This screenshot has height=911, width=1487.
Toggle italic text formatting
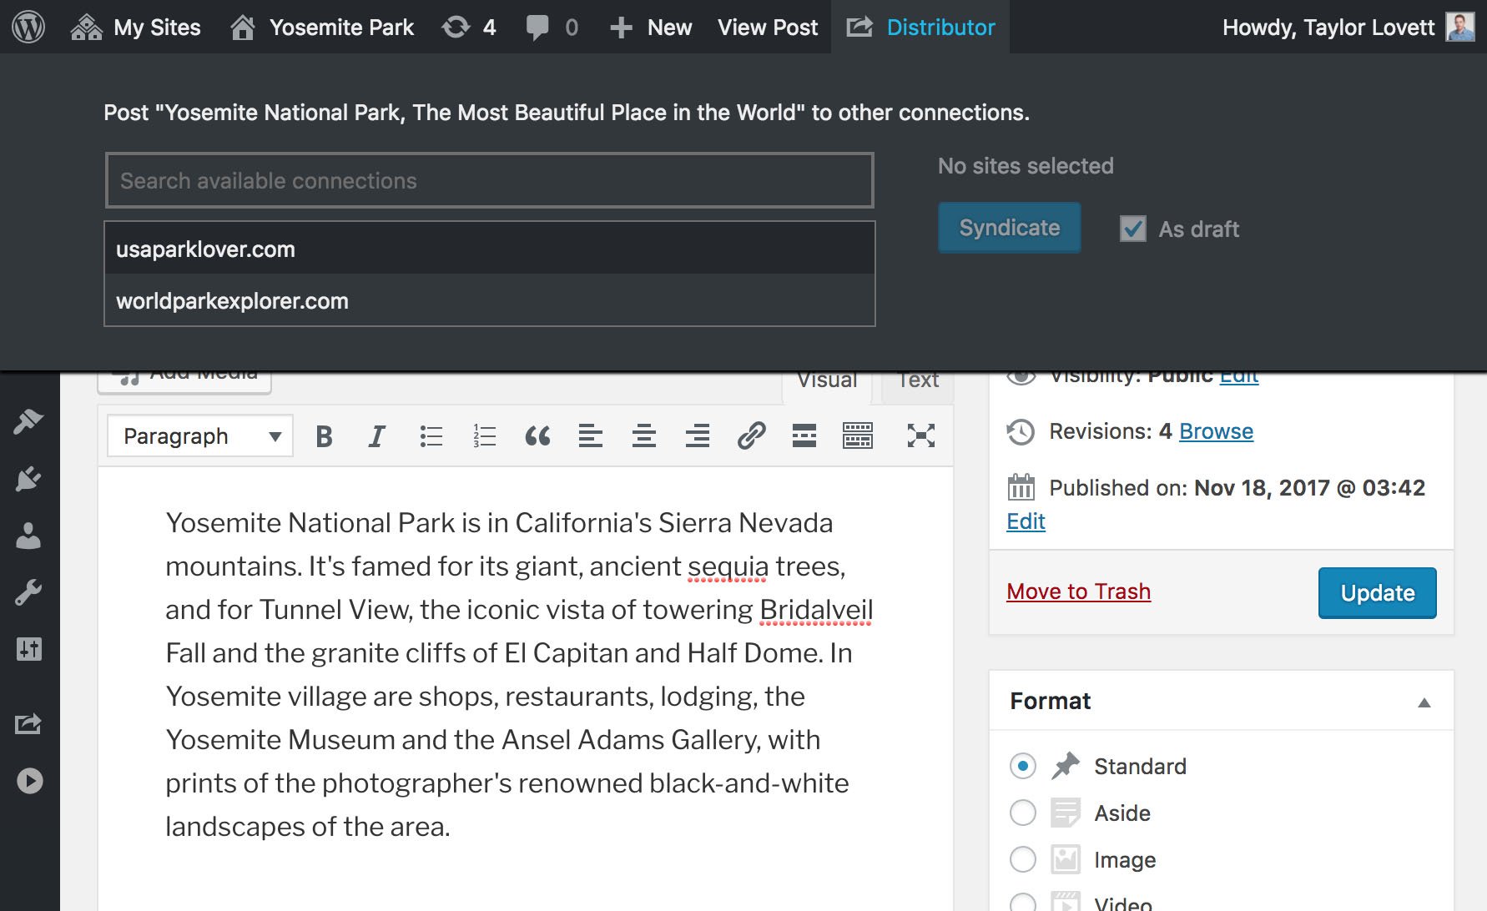point(376,436)
